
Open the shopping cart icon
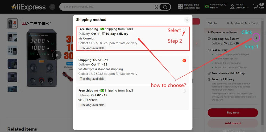(255, 7)
